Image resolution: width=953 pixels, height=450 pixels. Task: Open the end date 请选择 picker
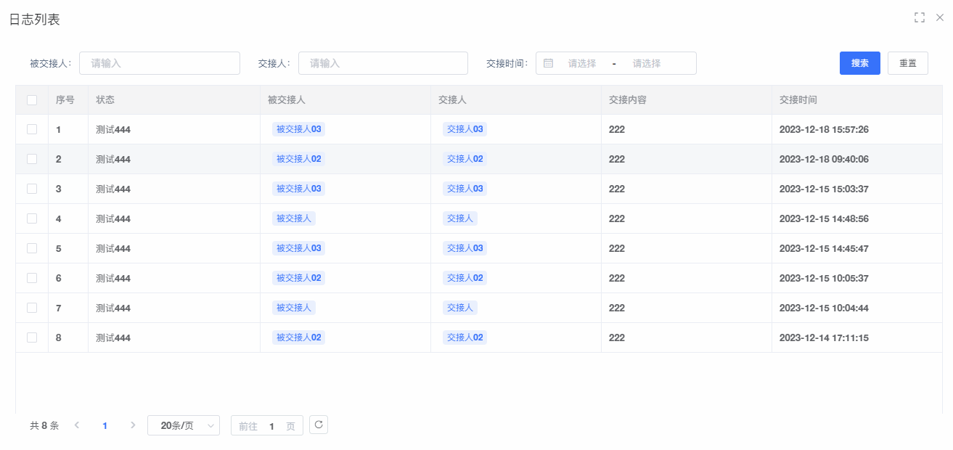[x=646, y=63]
